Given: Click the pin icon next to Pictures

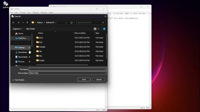Looking at the screenshot, I should (29, 62).
